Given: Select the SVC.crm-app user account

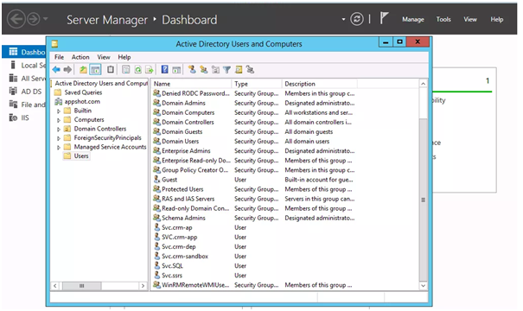Looking at the screenshot, I should click(180, 238).
